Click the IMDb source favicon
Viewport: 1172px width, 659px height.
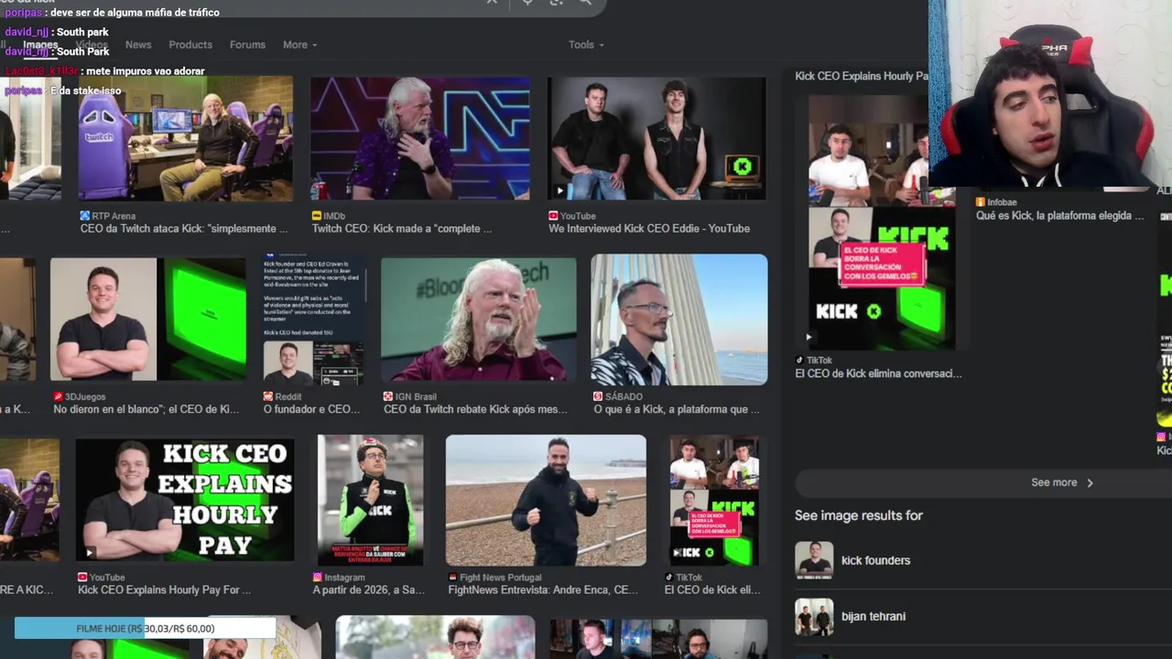[x=317, y=216]
